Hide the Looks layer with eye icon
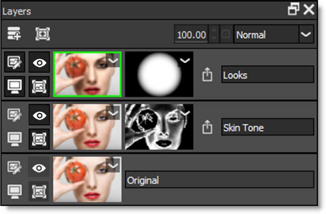Image resolution: width=326 pixels, height=214 pixels. 39,62
